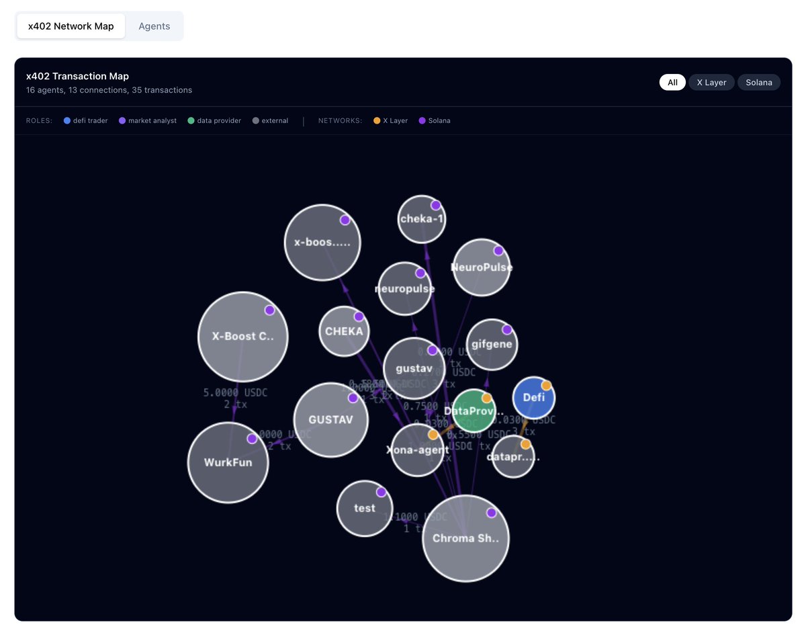Filter map by Solana network
806x635 pixels.
[759, 83]
